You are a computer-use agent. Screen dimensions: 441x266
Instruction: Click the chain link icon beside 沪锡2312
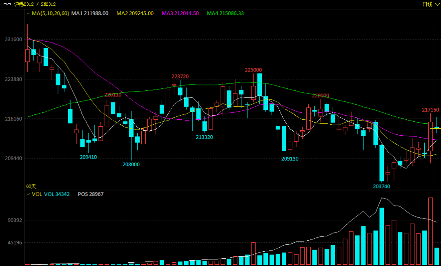coord(7,4)
